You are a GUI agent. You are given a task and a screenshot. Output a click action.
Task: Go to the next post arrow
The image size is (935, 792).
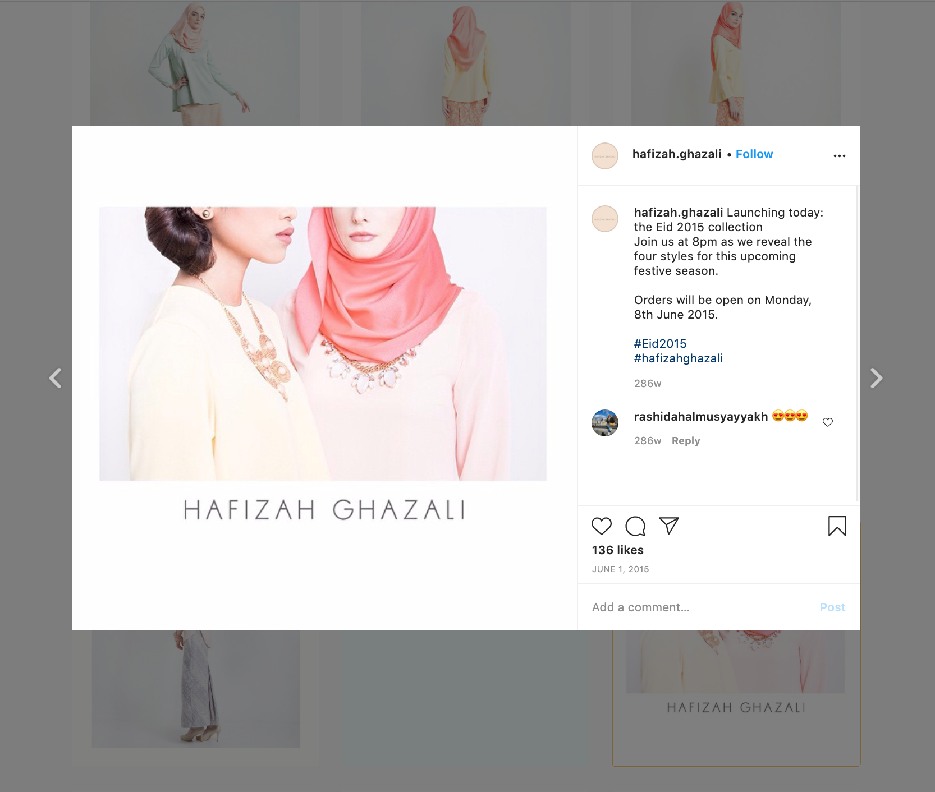pyautogui.click(x=876, y=378)
